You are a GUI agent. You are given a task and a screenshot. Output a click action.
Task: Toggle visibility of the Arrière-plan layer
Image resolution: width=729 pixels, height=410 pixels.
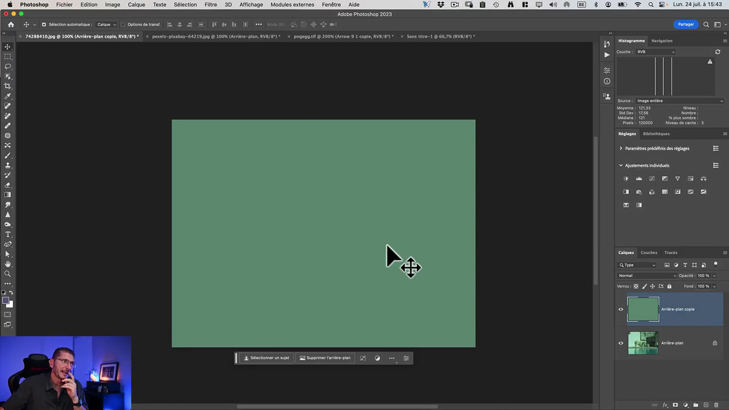point(621,343)
